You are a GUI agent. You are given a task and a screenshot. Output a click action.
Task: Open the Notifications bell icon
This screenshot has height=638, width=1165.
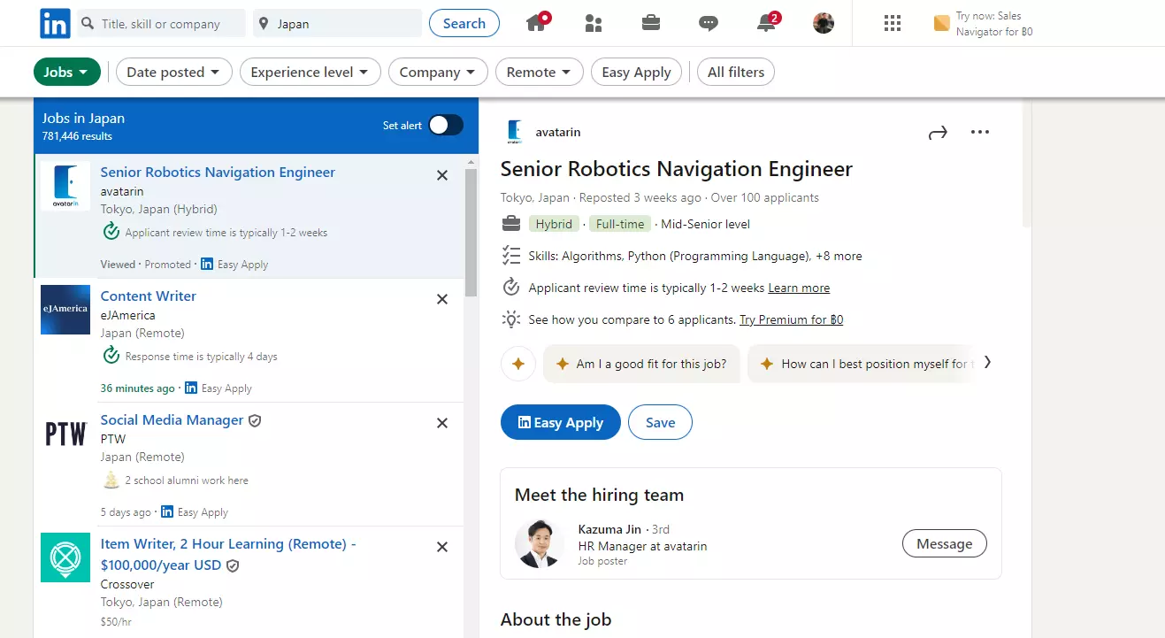coord(767,22)
